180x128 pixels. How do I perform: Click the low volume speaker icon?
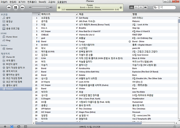[30, 8]
